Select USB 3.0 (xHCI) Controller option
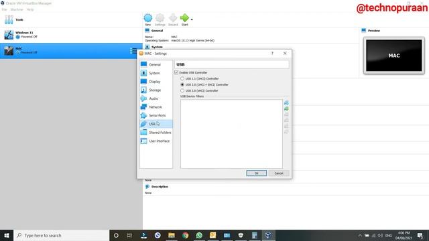Screen dimensions: 429x241 pyautogui.click(x=199, y=90)
